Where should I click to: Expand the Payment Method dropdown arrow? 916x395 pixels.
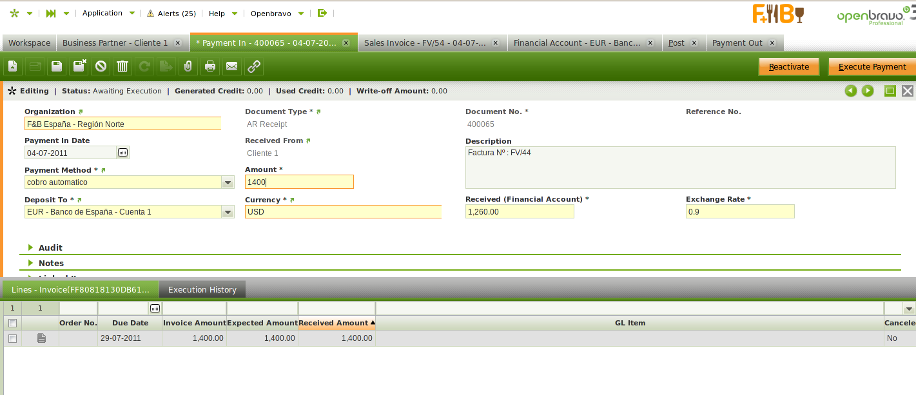[x=228, y=182]
